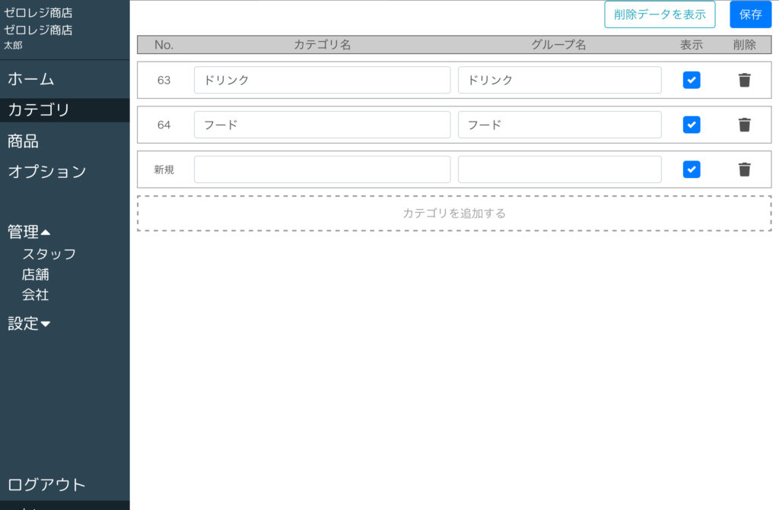Click ログアウト in the sidebar

46,484
